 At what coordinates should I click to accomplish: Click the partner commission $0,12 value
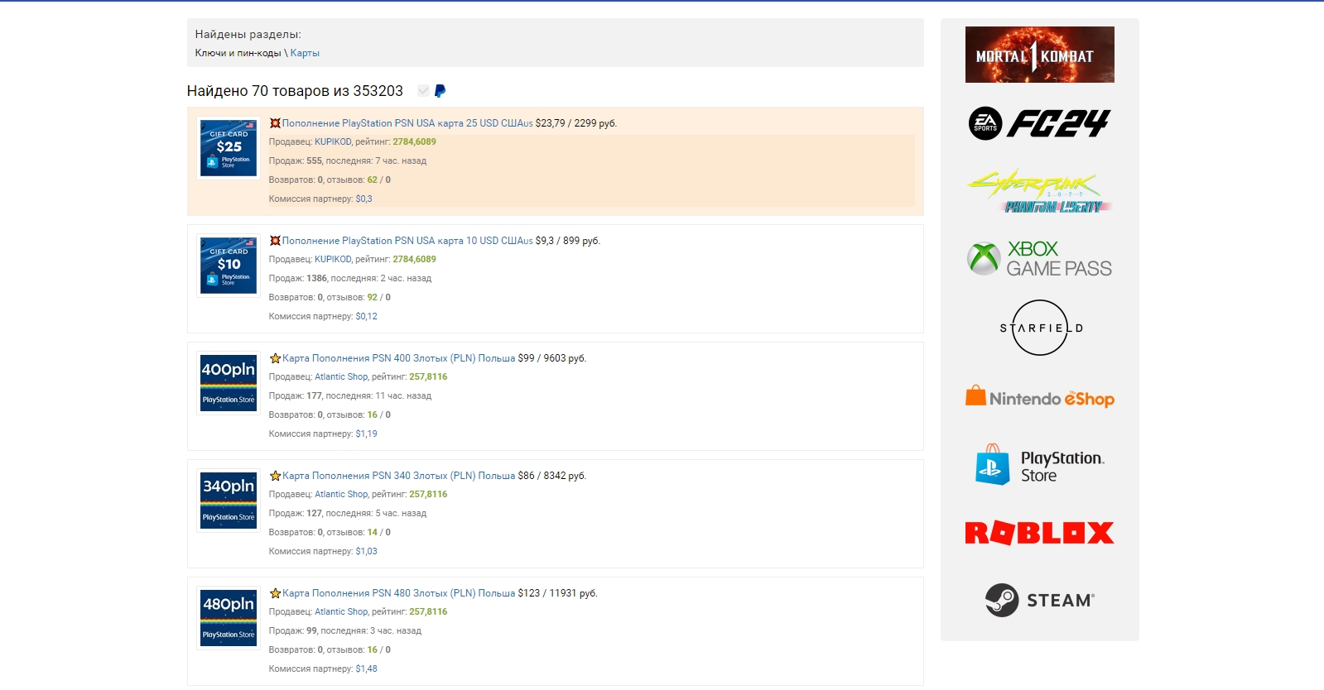pyautogui.click(x=366, y=317)
